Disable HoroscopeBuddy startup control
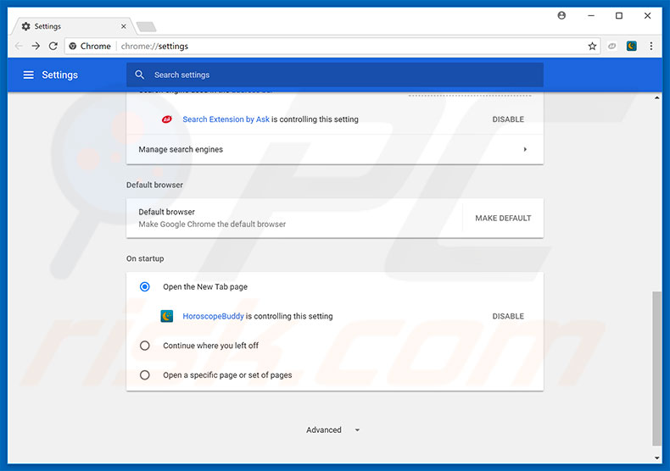Screen dimensions: 670x471 (508, 316)
